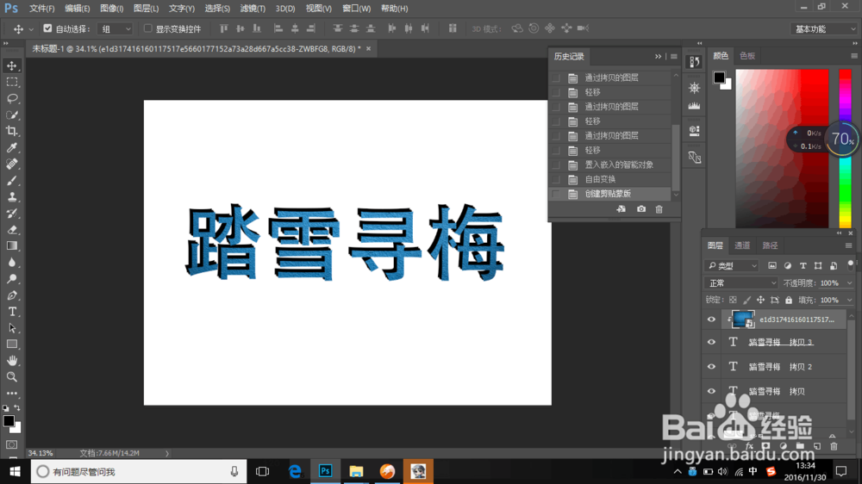
Task: Open File Explorer from the taskbar
Action: [356, 471]
